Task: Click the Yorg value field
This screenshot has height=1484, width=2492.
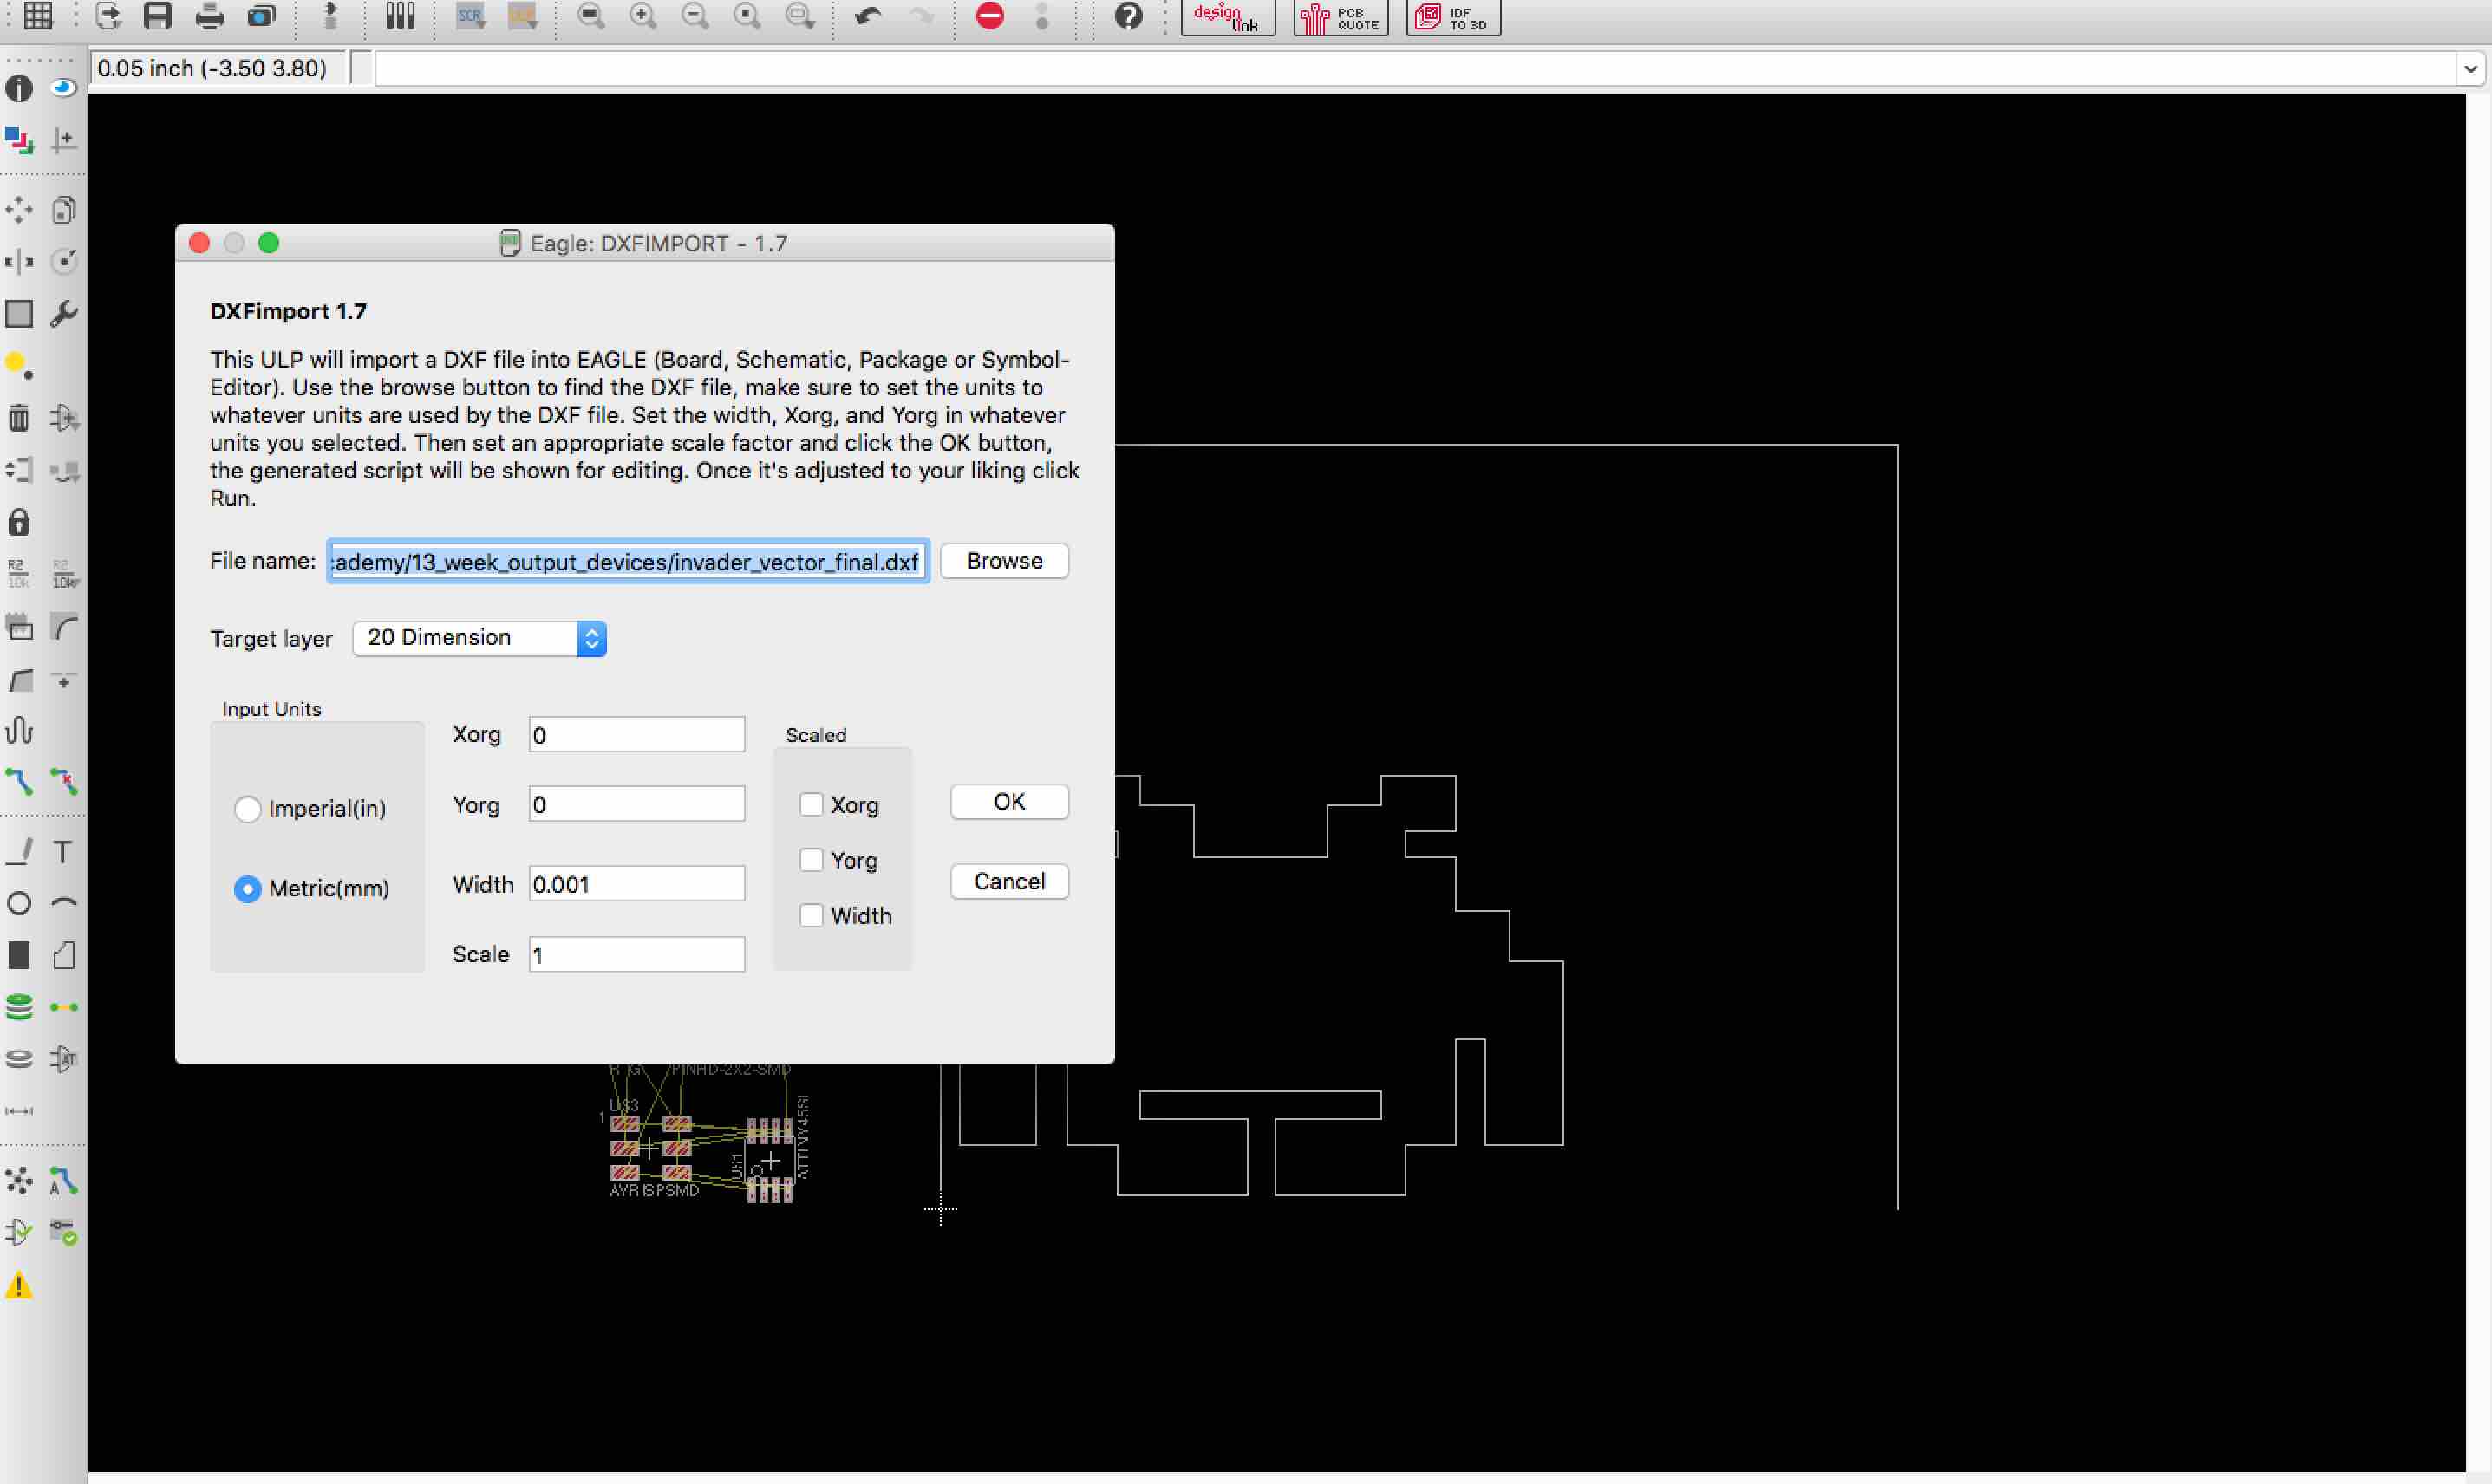Action: (637, 804)
